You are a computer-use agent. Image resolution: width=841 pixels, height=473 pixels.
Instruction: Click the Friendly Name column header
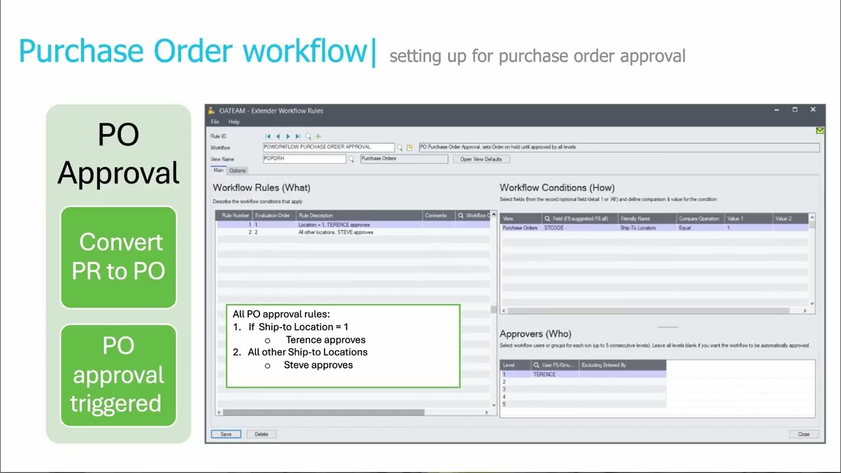[647, 219]
